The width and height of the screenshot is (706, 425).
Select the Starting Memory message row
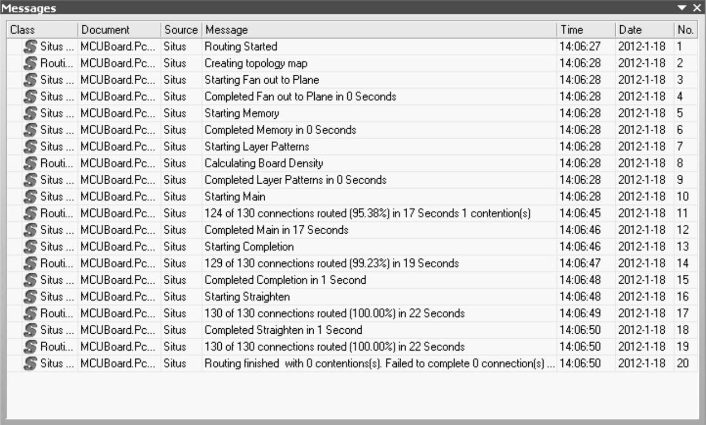(x=242, y=113)
